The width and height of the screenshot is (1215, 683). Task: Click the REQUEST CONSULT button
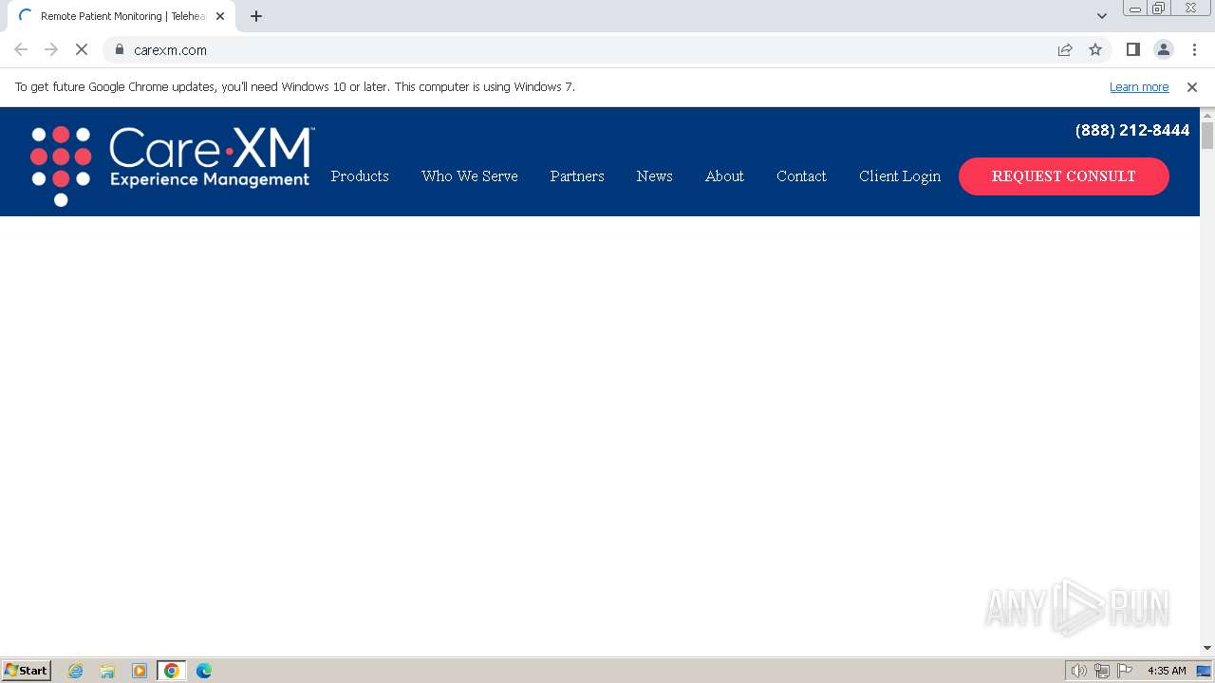click(x=1064, y=176)
